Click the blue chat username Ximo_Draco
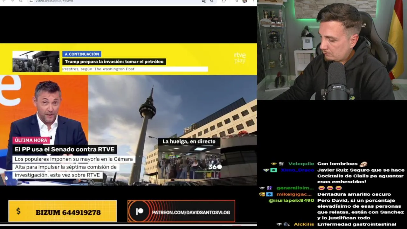Image resolution: width=407 pixels, height=229 pixels. click(297, 170)
